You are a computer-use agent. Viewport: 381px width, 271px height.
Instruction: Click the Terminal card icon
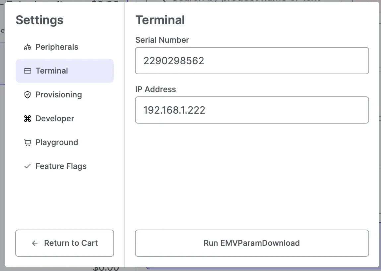click(28, 71)
